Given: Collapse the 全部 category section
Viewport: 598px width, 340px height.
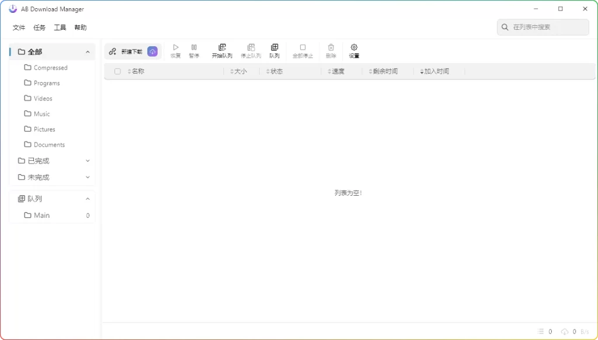Looking at the screenshot, I should pos(88,51).
